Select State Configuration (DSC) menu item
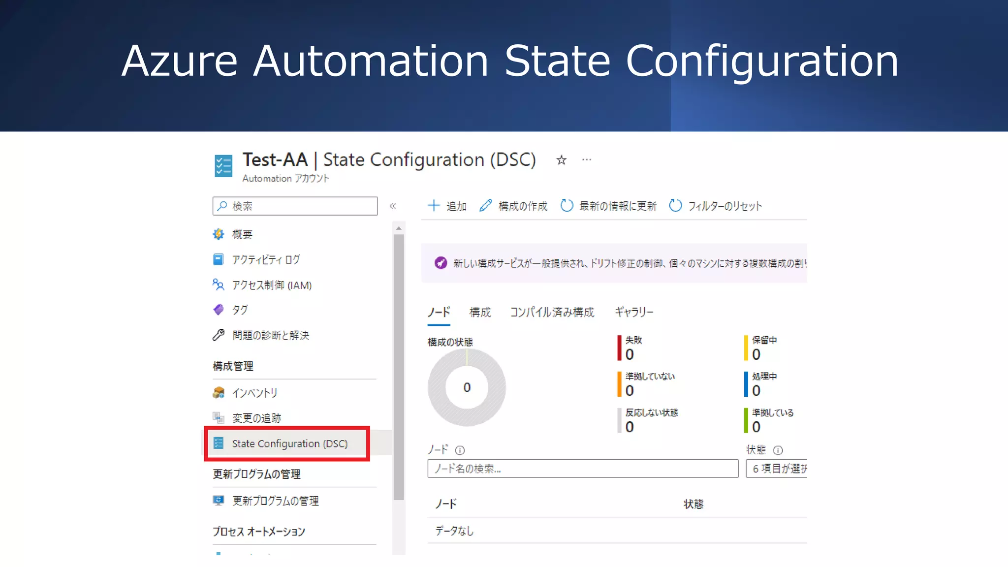The height and width of the screenshot is (567, 1008). click(x=290, y=443)
